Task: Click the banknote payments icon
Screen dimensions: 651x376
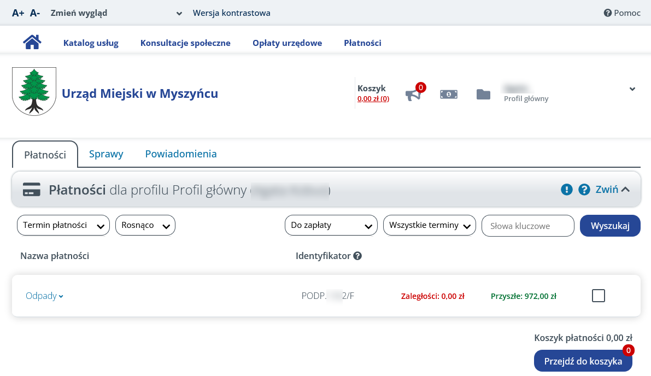Action: [x=449, y=95]
